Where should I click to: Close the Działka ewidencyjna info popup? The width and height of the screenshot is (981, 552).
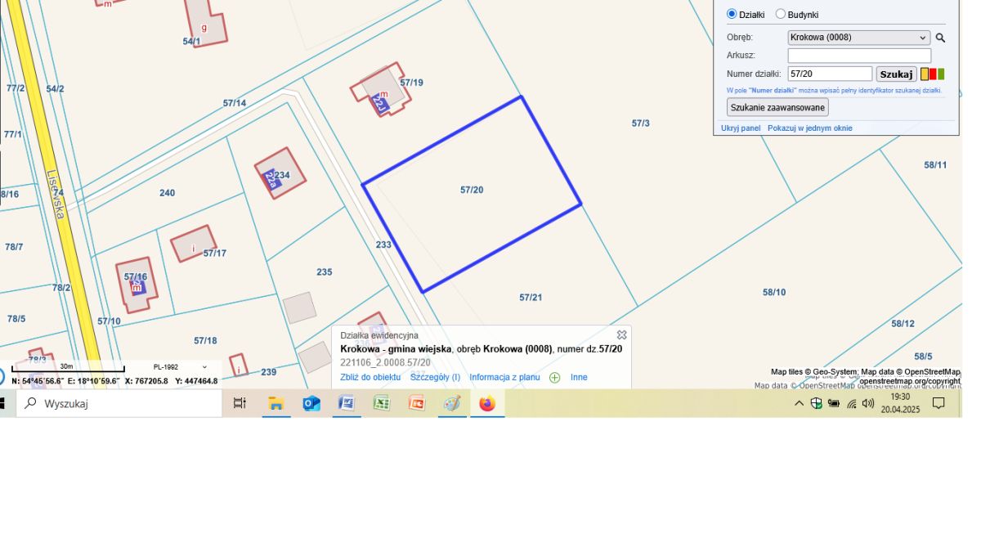coord(621,334)
